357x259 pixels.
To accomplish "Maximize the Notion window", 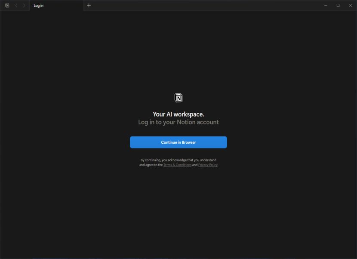I will click(338, 6).
